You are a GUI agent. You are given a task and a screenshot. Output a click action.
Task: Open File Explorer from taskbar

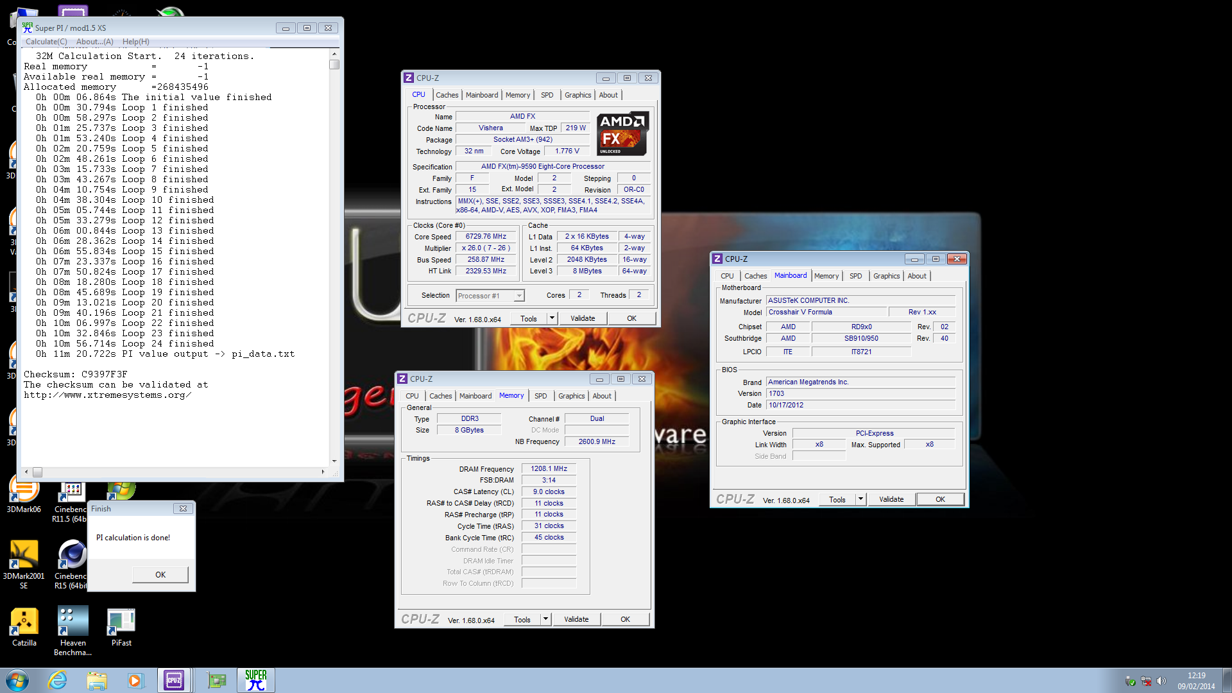click(x=97, y=680)
